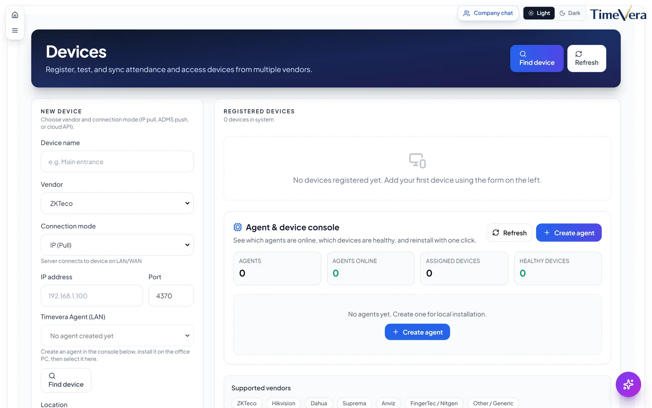Open Company chat
Image resolution: width=652 pixels, height=408 pixels.
click(488, 13)
